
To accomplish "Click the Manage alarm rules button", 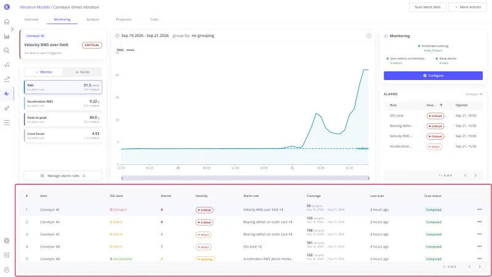I will tap(63, 175).
